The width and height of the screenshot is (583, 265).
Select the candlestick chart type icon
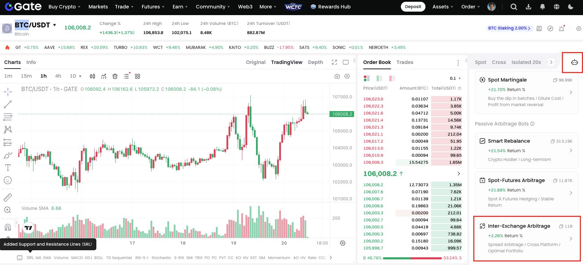tap(92, 76)
